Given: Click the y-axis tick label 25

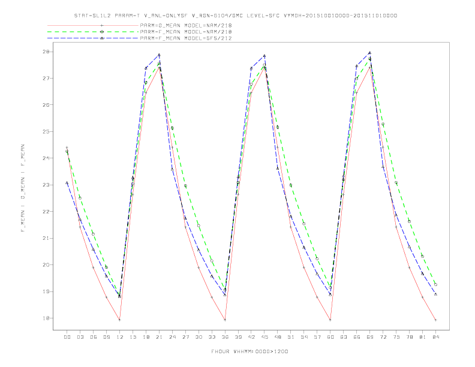Looking at the screenshot, I should pos(47,132).
